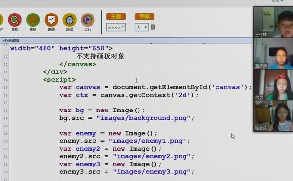Click the Jump (跳转) orange icon
The image size is (293, 181).
[51, 20]
